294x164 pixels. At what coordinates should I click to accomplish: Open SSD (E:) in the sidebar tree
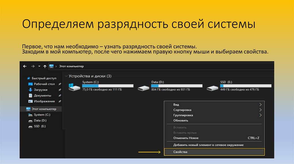point(40,126)
